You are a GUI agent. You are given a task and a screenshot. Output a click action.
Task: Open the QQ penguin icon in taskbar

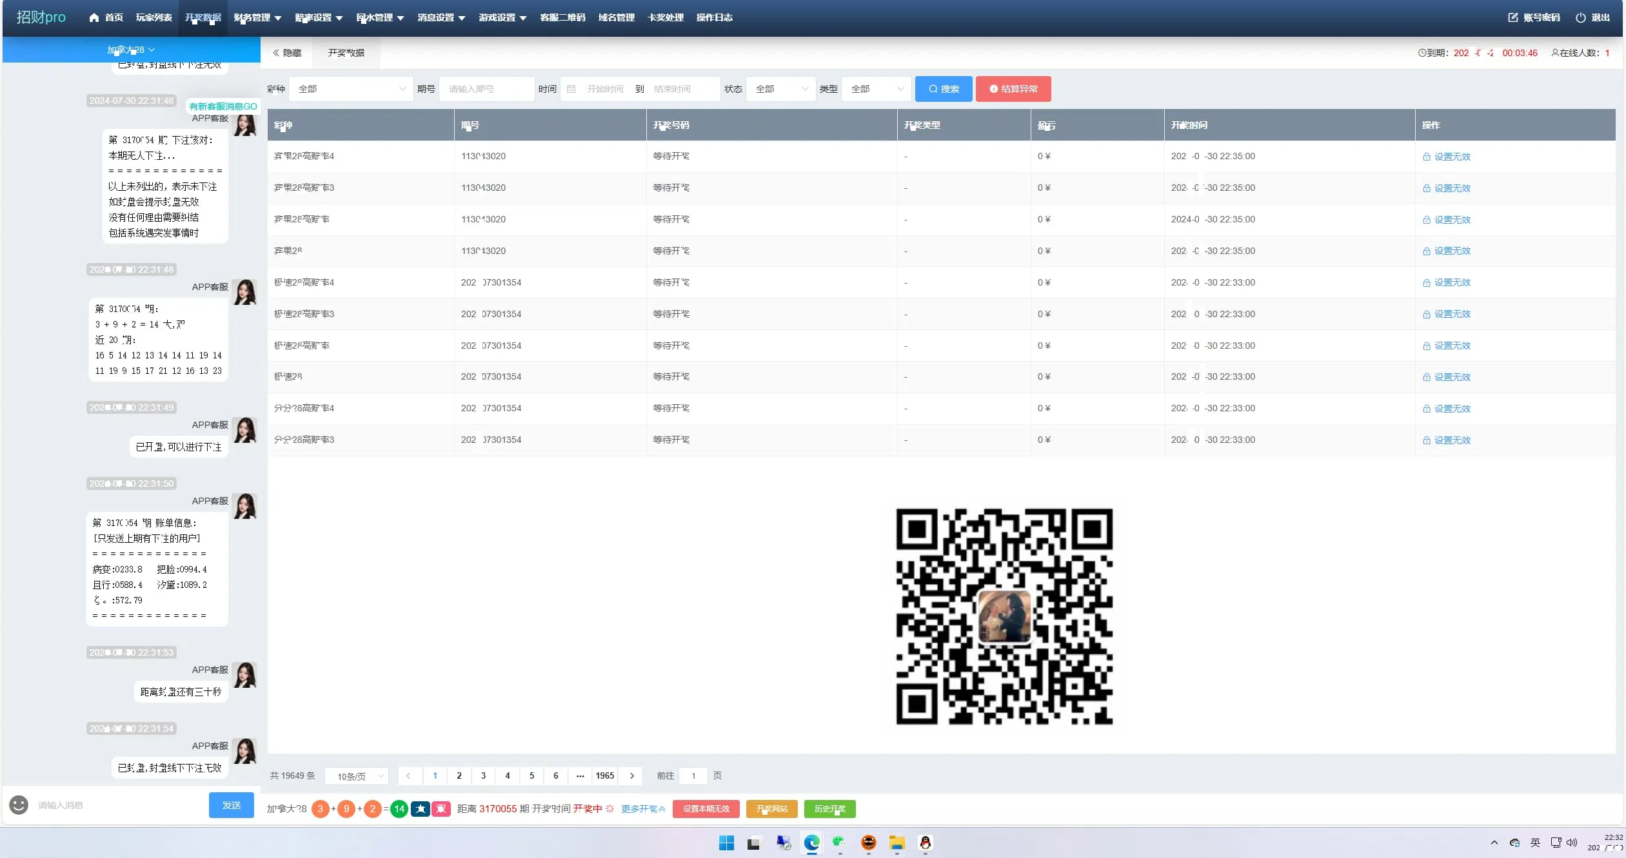925,843
